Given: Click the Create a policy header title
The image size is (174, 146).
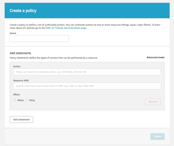Looking at the screenshot, I should (x=23, y=11).
